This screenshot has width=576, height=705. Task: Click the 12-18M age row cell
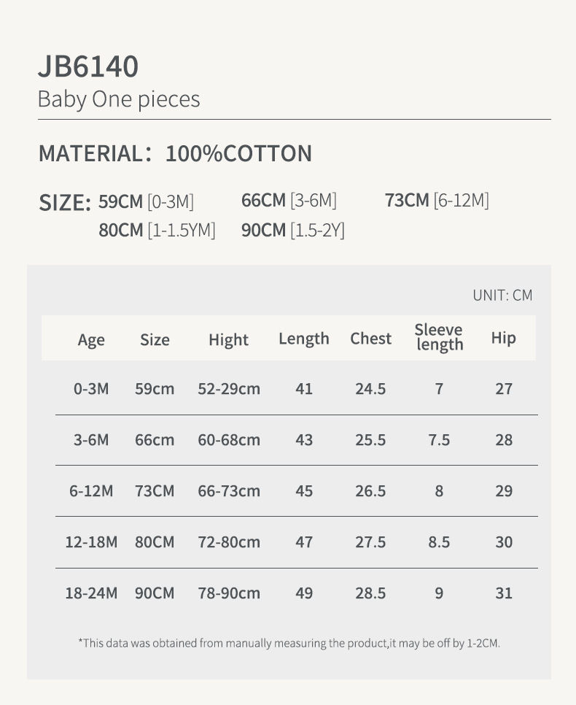91,542
